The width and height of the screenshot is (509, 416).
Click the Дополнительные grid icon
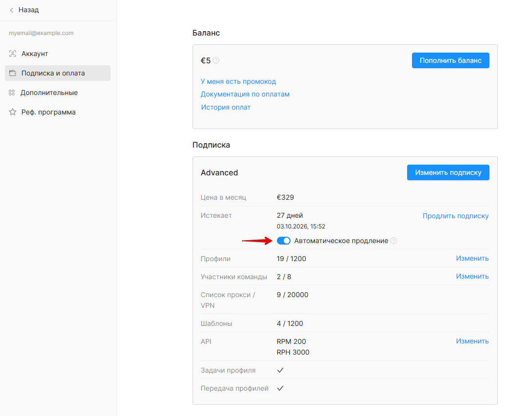tap(12, 93)
